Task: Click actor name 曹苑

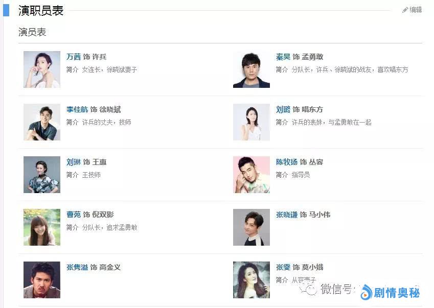Action: [x=74, y=215]
